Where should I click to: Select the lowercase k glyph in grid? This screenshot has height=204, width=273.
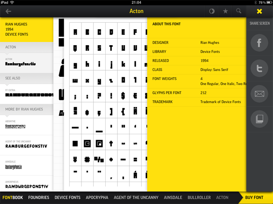pyautogui.click(x=123, y=64)
